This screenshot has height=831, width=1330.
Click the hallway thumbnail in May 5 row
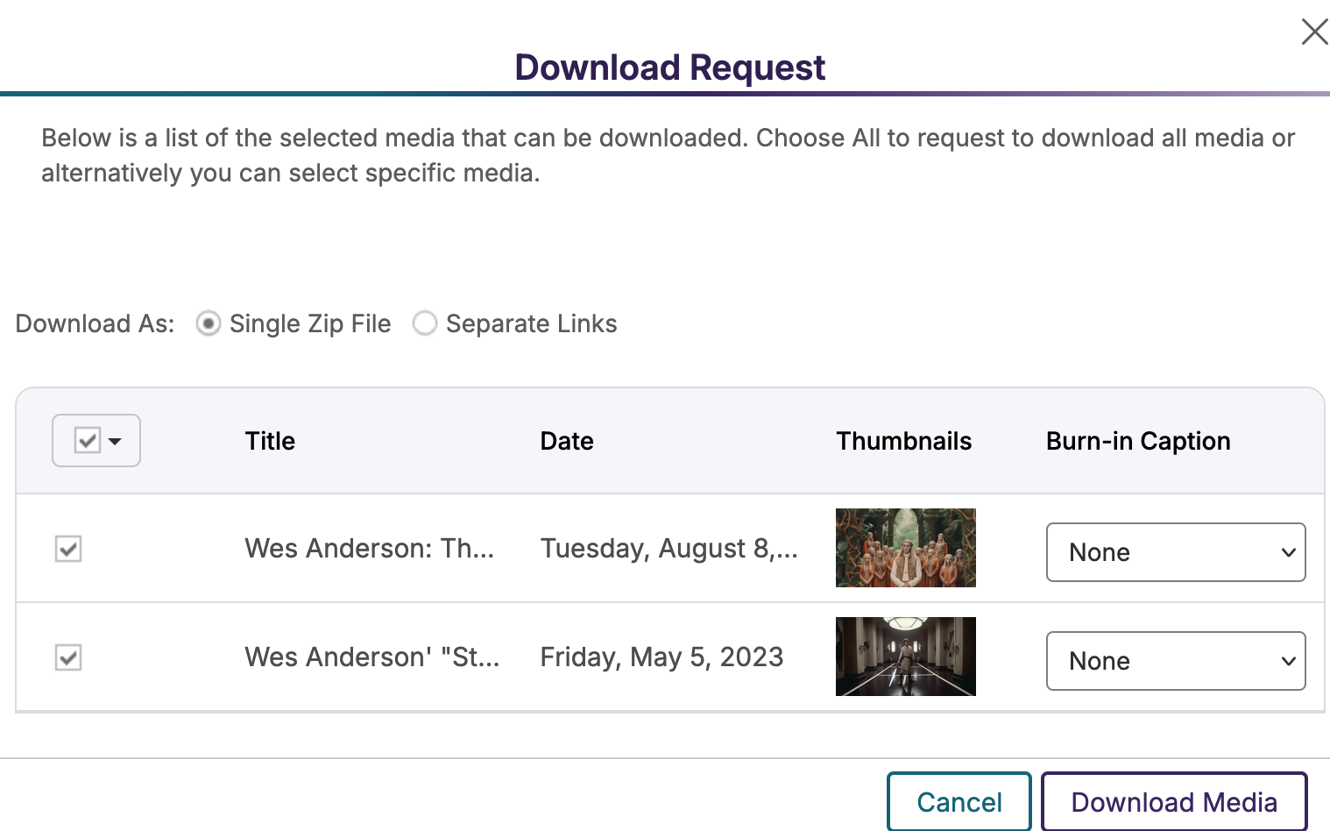point(906,657)
